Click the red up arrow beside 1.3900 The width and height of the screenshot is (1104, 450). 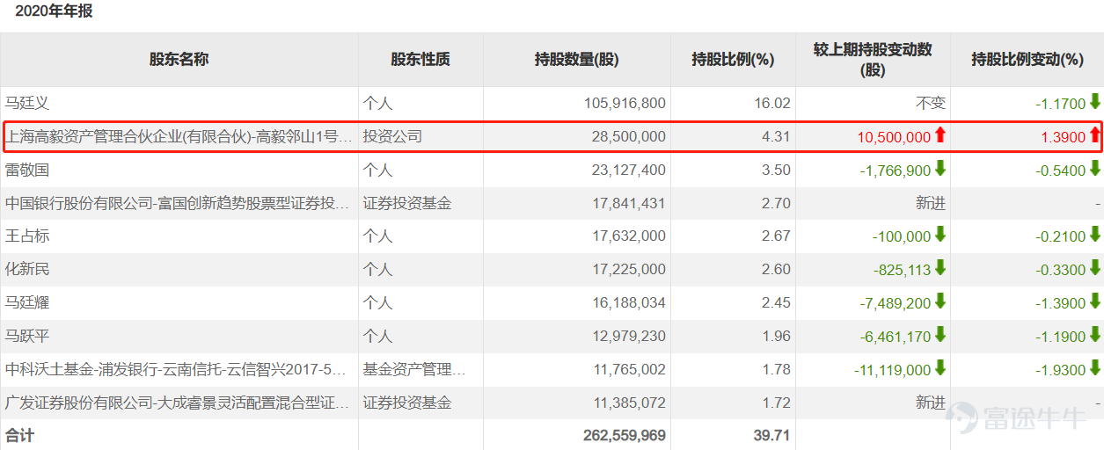click(1094, 135)
